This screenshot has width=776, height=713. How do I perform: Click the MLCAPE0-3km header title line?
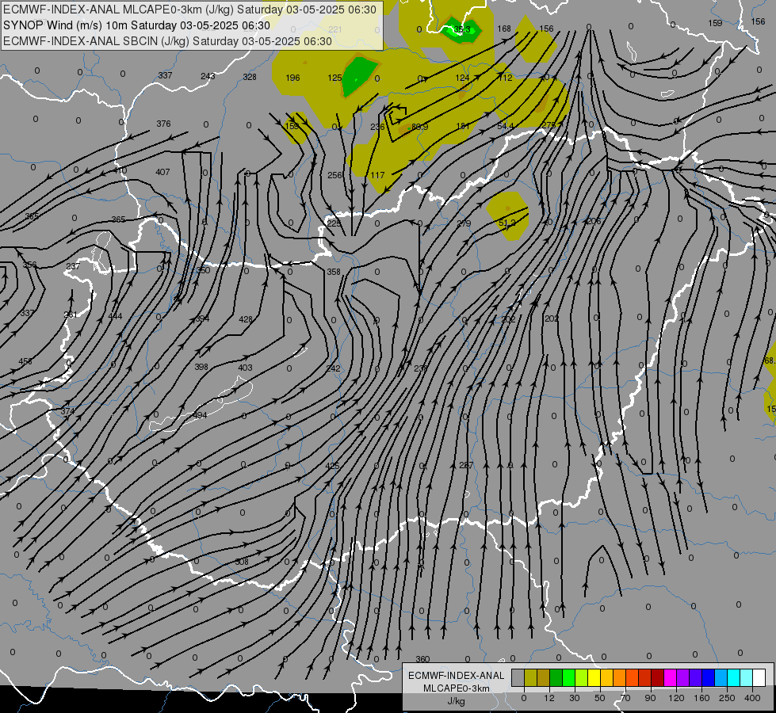tap(189, 10)
